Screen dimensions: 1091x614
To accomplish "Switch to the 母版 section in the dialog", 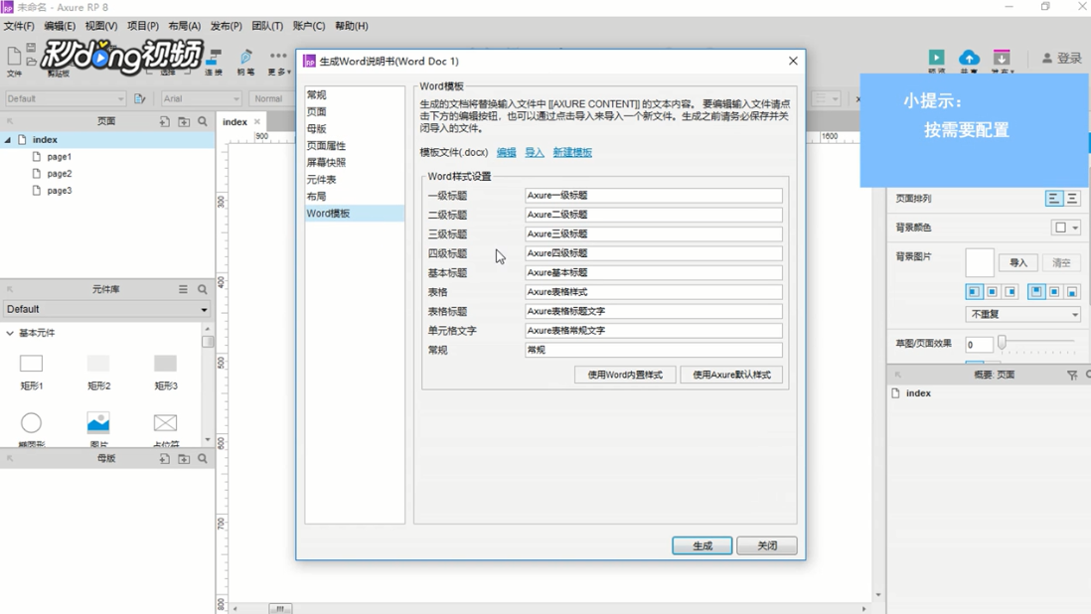I will coord(316,127).
